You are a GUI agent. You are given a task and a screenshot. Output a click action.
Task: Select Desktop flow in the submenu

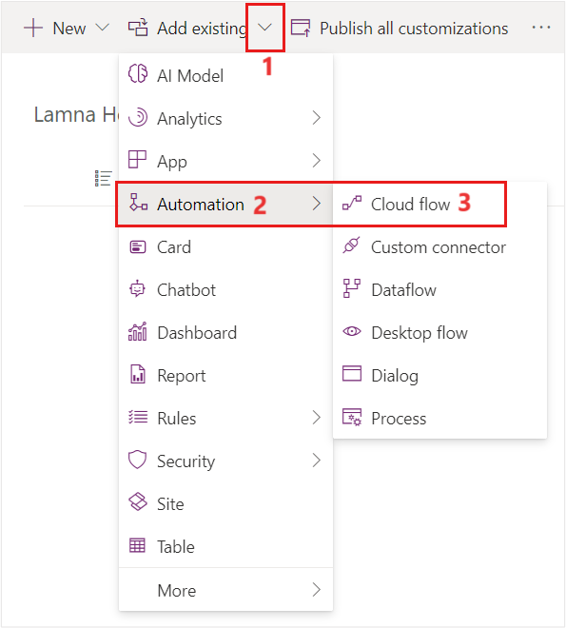pos(439,332)
